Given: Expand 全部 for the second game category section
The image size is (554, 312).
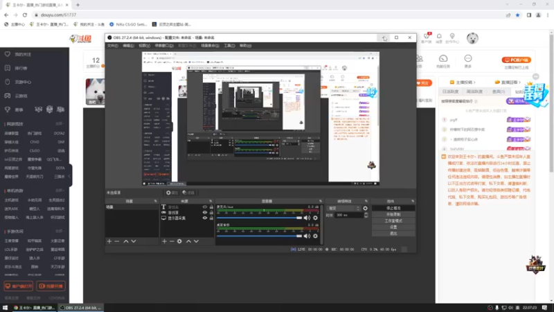Looking at the screenshot, I should pos(60,191).
